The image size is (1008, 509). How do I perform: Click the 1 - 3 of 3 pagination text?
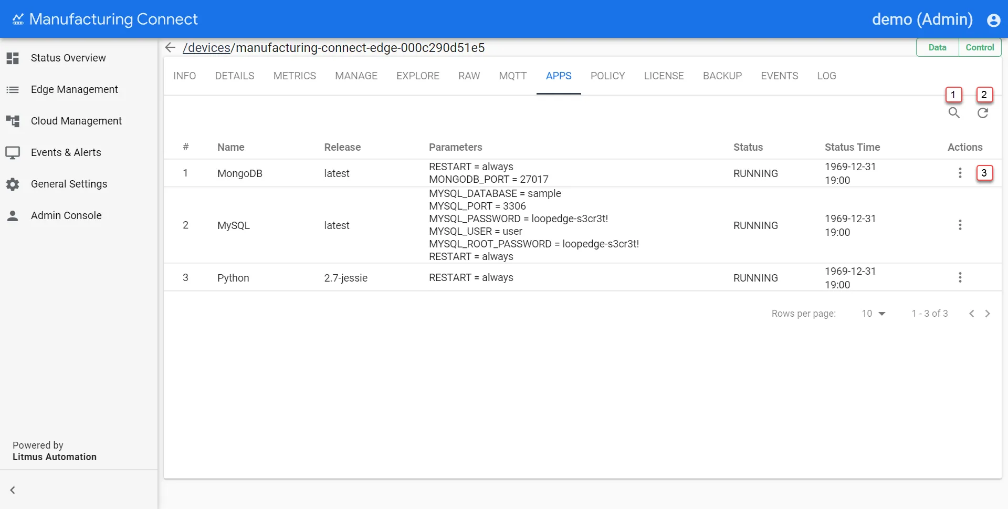[930, 314]
